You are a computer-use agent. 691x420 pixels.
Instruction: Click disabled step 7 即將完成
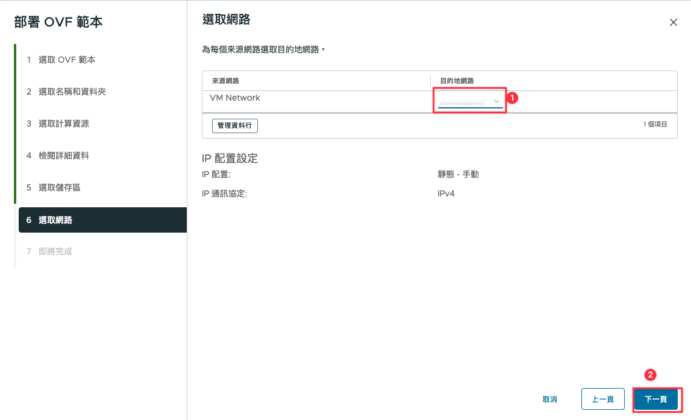[49, 251]
